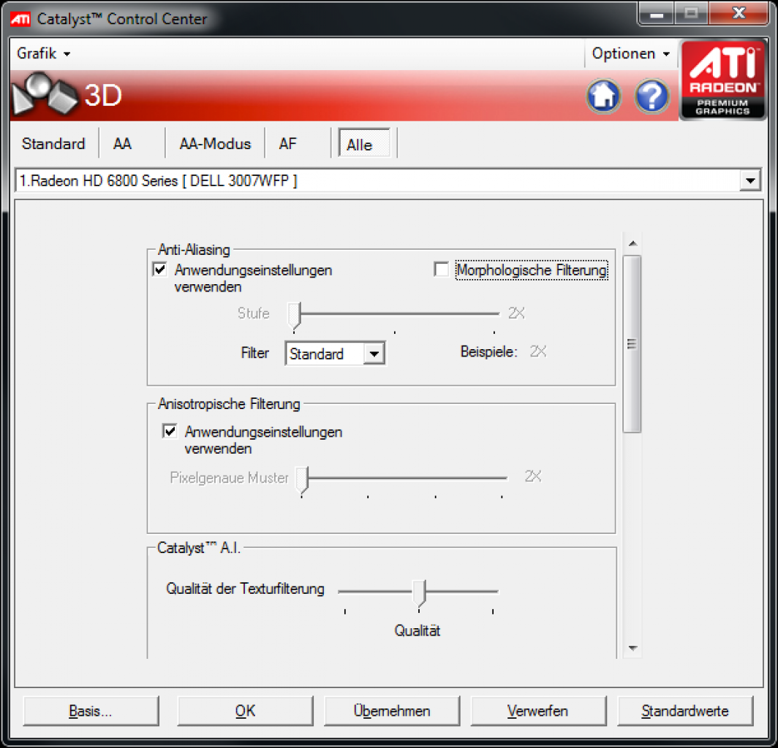The image size is (778, 748).
Task: Switch to the AA-Modus tab
Action: (215, 144)
